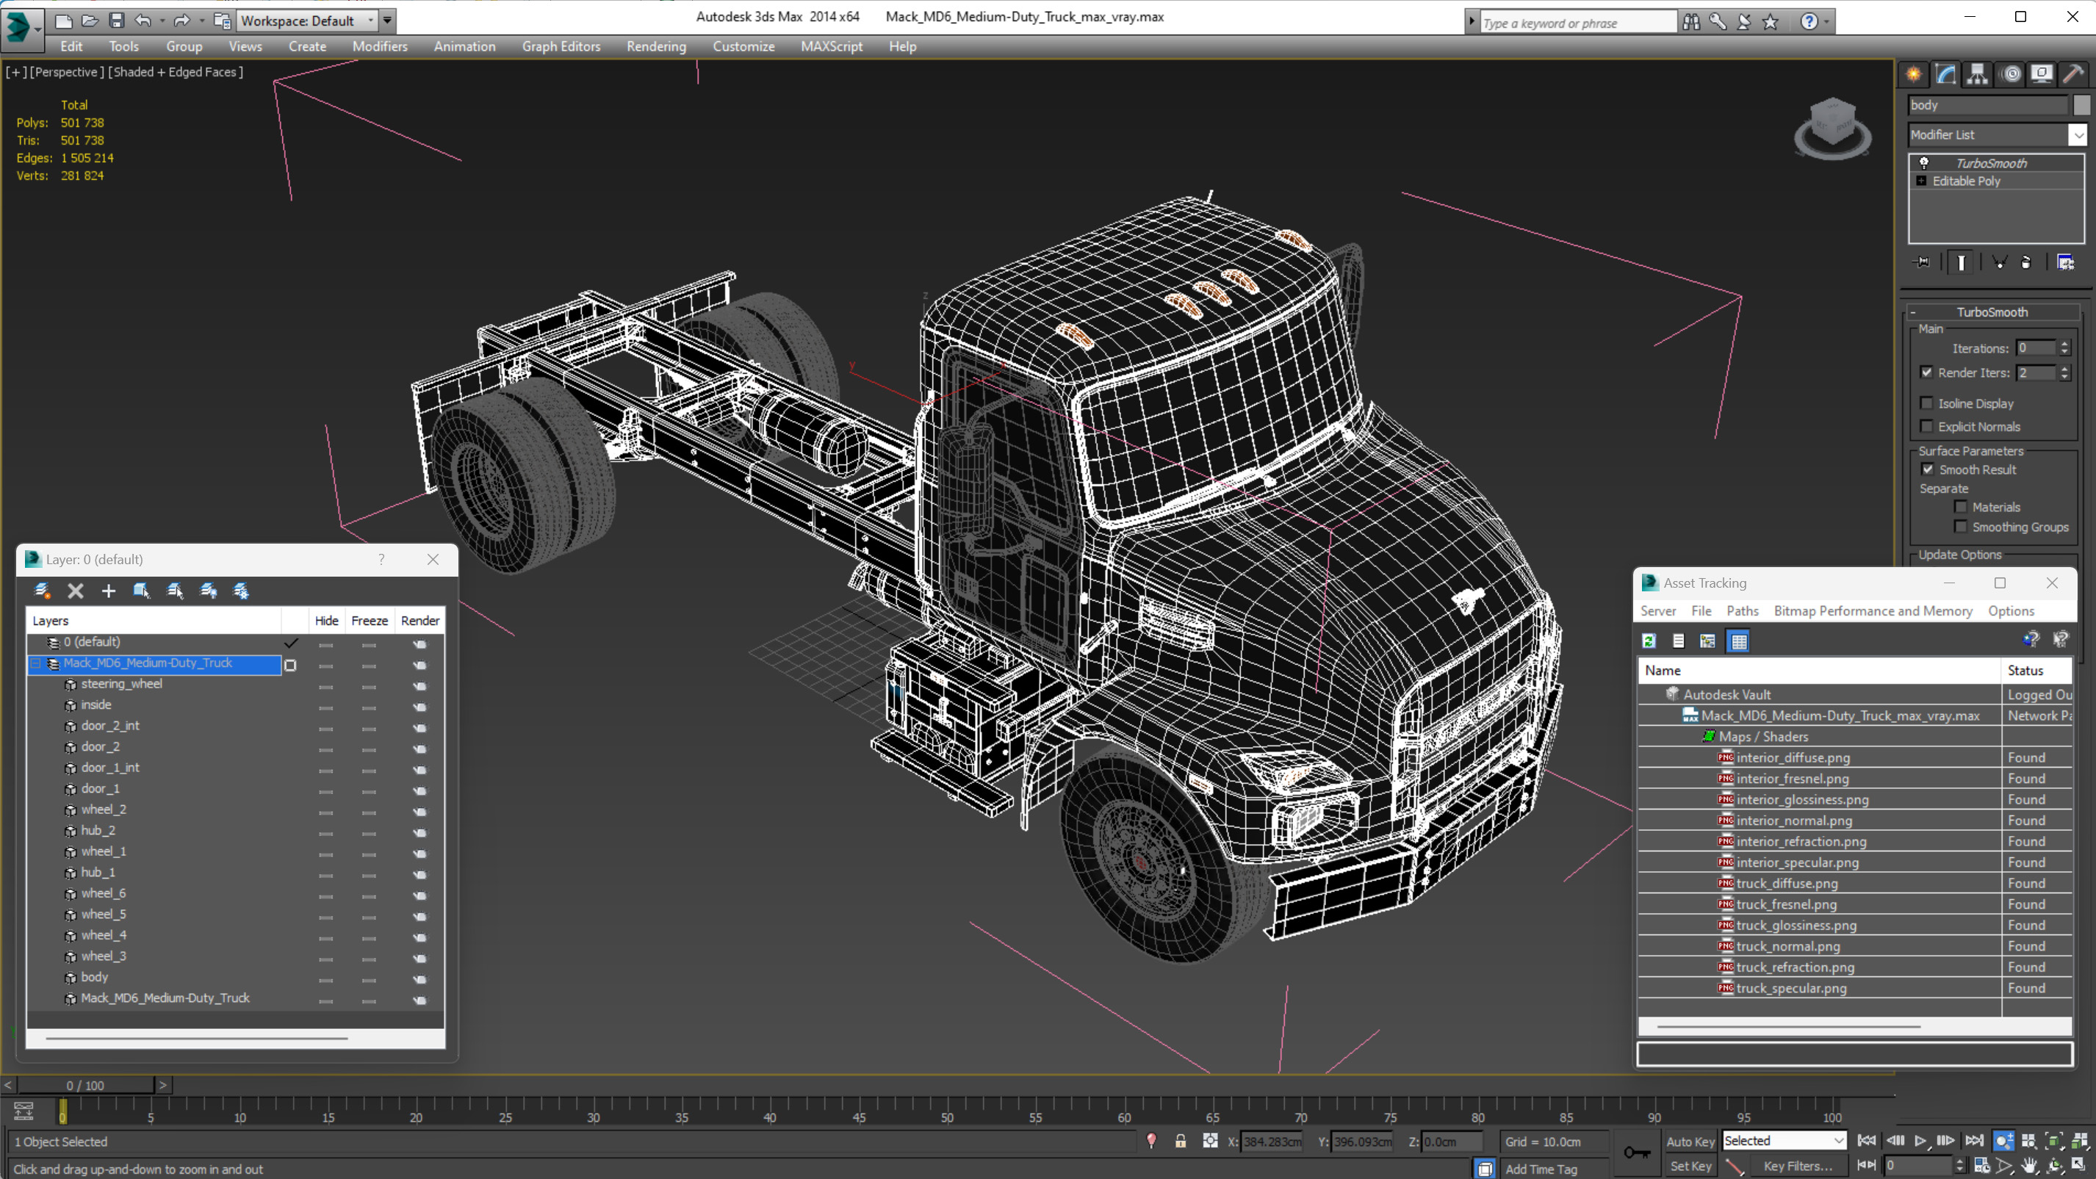Open the Rendering menu

point(656,46)
